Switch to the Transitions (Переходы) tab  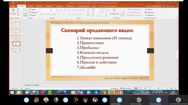point(49,6)
